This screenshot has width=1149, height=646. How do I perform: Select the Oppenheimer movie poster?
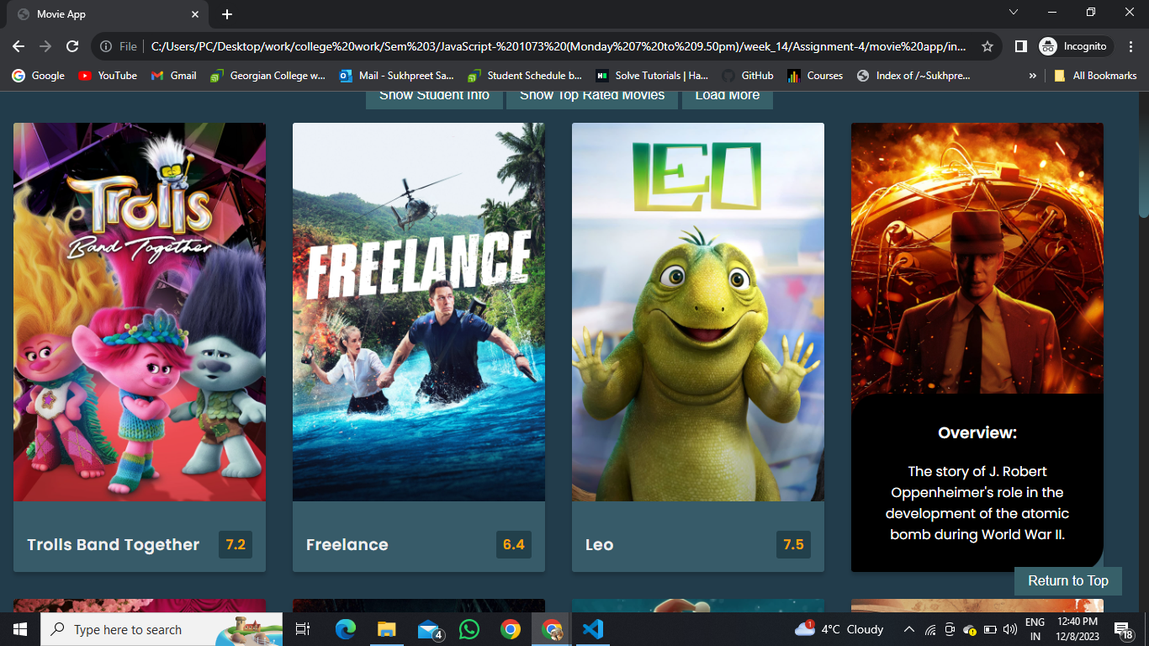pyautogui.click(x=977, y=258)
